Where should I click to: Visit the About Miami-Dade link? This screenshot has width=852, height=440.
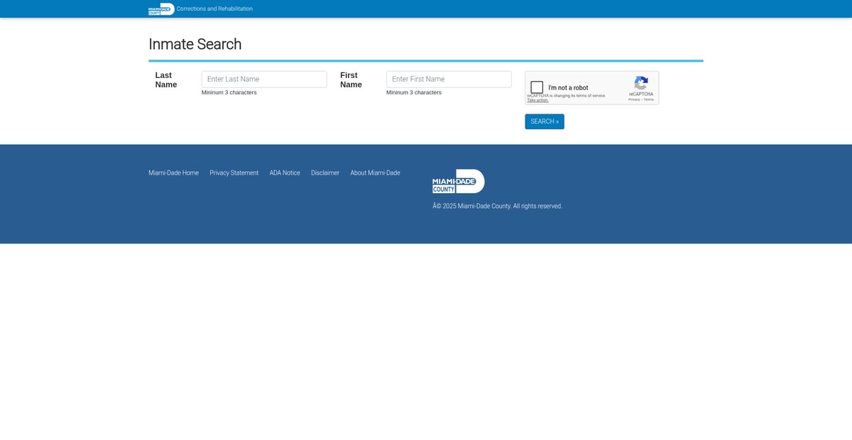coord(375,173)
